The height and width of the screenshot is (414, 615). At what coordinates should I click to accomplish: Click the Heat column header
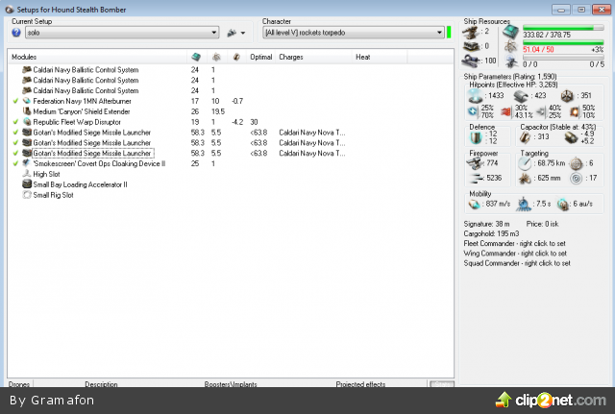click(380, 57)
